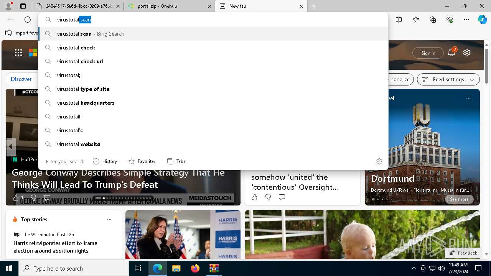Open tab actions menu icon
This screenshot has width=491, height=276.
pos(23,6)
